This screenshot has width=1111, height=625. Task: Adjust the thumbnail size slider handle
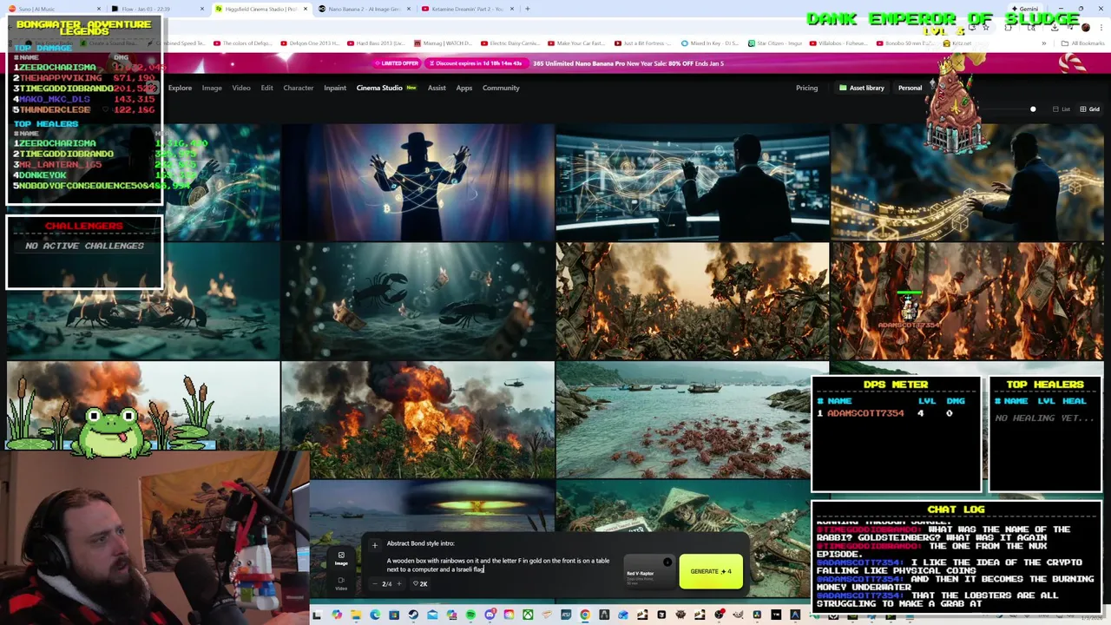[x=1033, y=109]
